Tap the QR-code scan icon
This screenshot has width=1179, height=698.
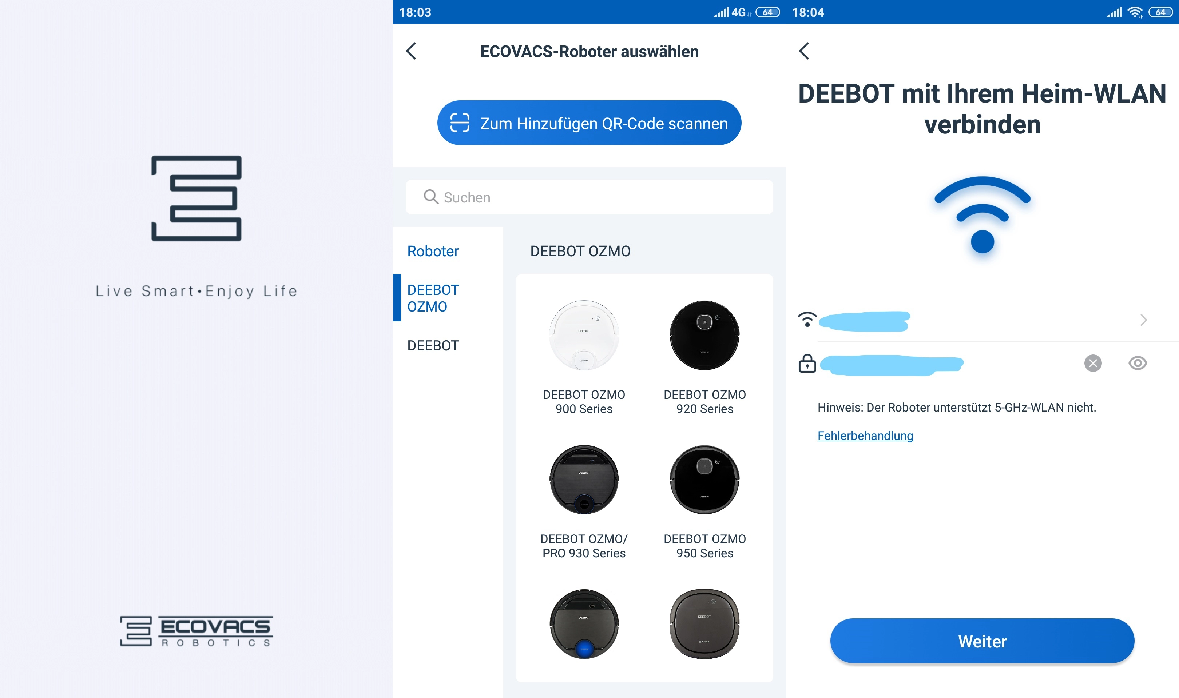pyautogui.click(x=459, y=123)
